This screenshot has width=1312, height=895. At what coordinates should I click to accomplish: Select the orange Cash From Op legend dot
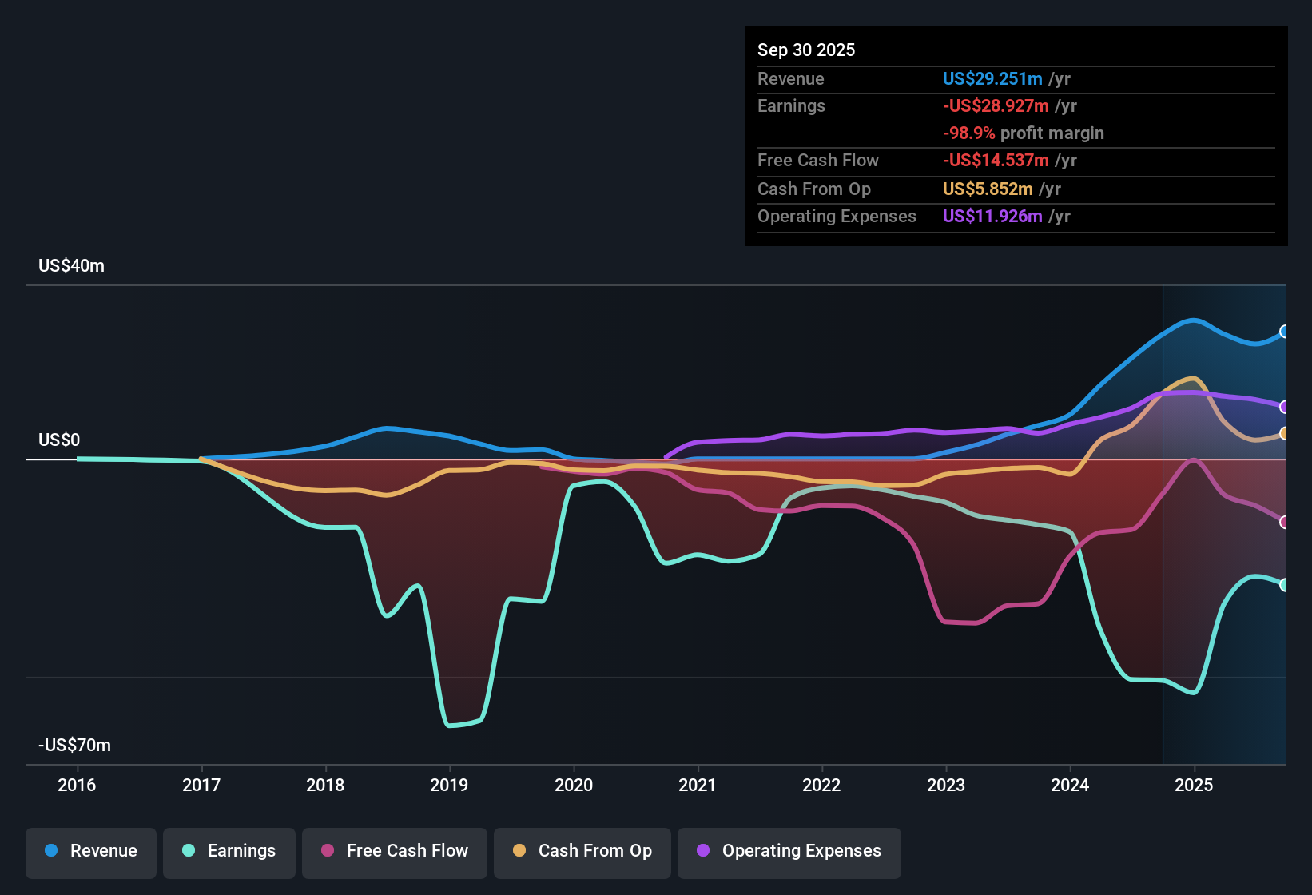click(x=519, y=851)
